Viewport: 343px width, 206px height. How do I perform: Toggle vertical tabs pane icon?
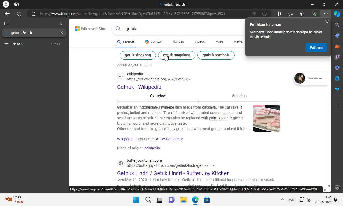(x=6, y=24)
